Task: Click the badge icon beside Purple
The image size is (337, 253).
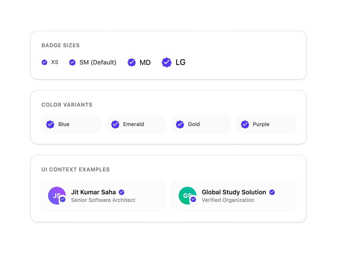Action: [245, 124]
